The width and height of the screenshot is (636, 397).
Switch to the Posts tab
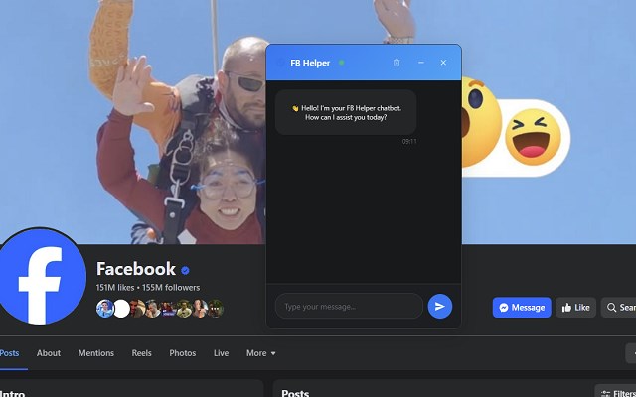tap(9, 353)
